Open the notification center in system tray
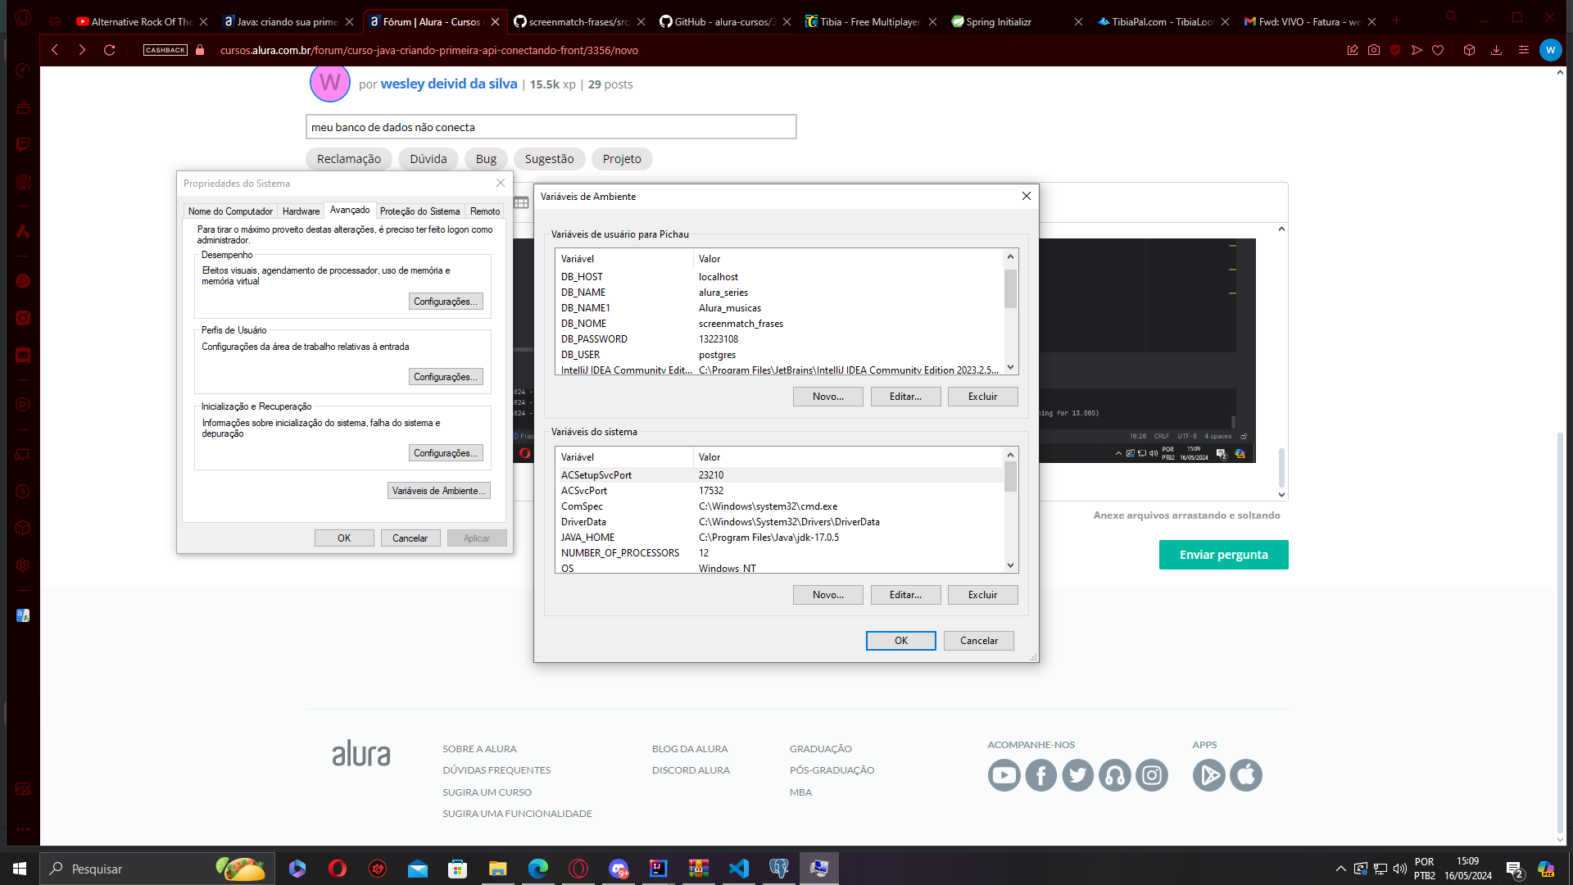Viewport: 1573px width, 885px height. pyautogui.click(x=1515, y=869)
